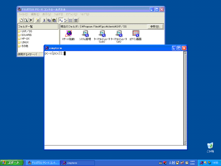
Task: Open the ヘルプ(H) menu
Action: point(85,14)
